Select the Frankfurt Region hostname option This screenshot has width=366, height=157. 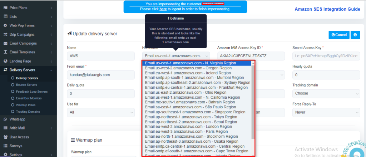pyautogui.click(x=197, y=88)
